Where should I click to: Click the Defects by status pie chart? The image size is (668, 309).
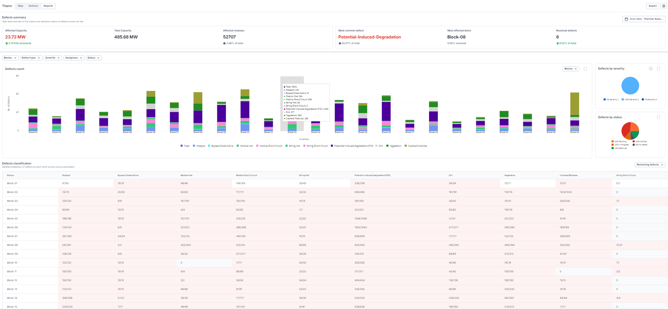pyautogui.click(x=630, y=131)
